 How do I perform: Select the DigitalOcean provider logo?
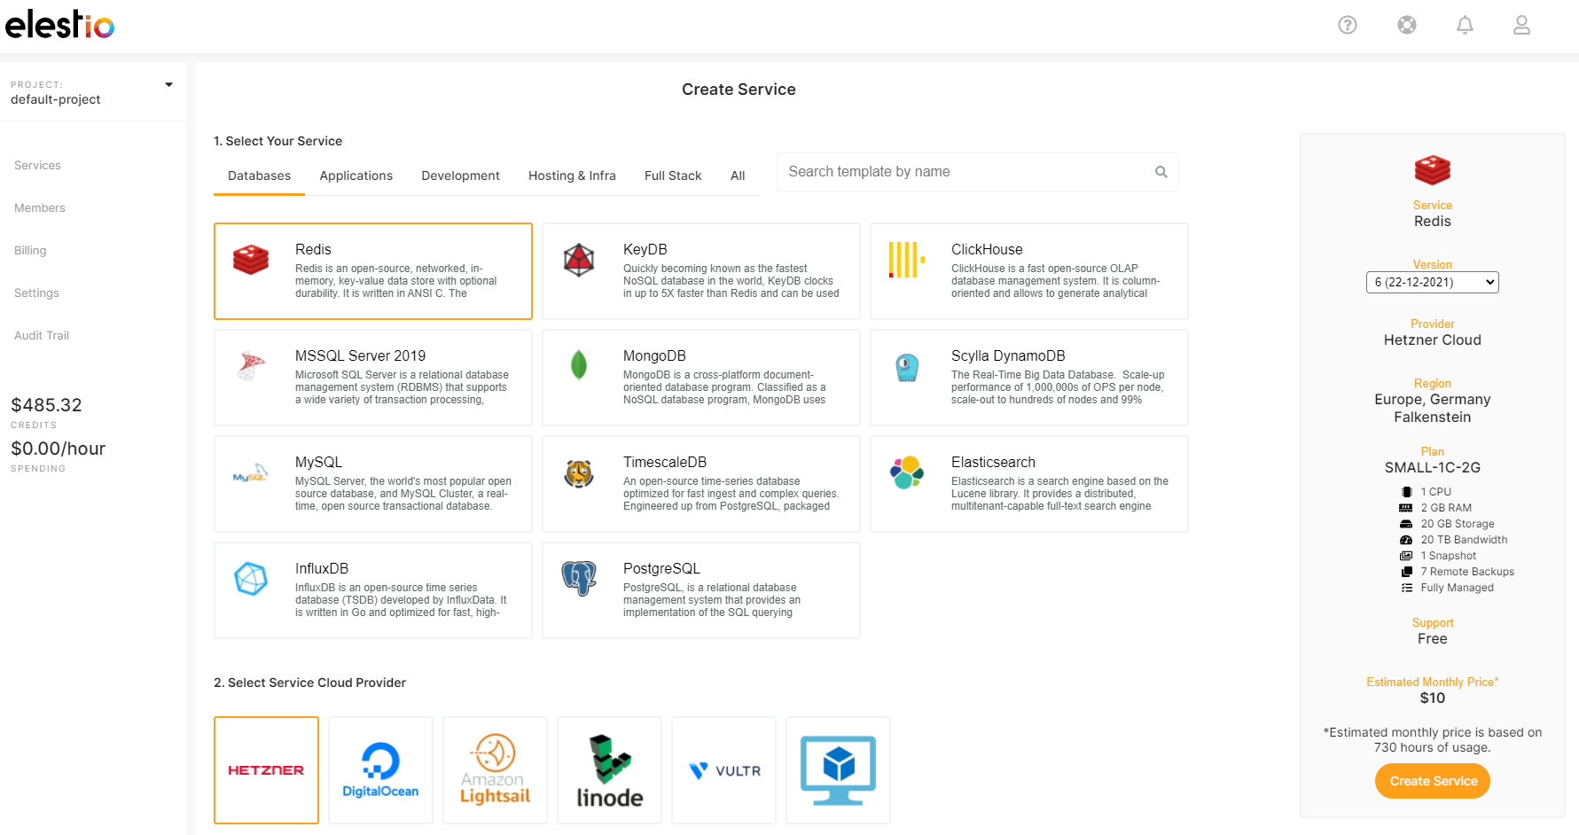click(380, 769)
